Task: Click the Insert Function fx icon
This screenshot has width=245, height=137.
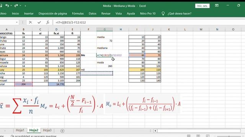Action: point(47,22)
